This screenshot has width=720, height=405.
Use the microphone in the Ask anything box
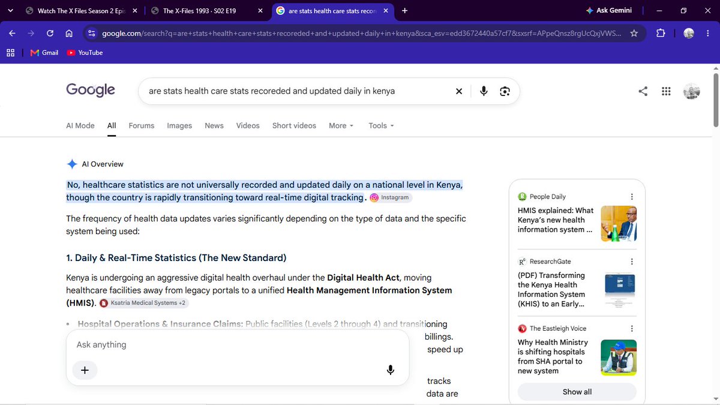point(391,370)
